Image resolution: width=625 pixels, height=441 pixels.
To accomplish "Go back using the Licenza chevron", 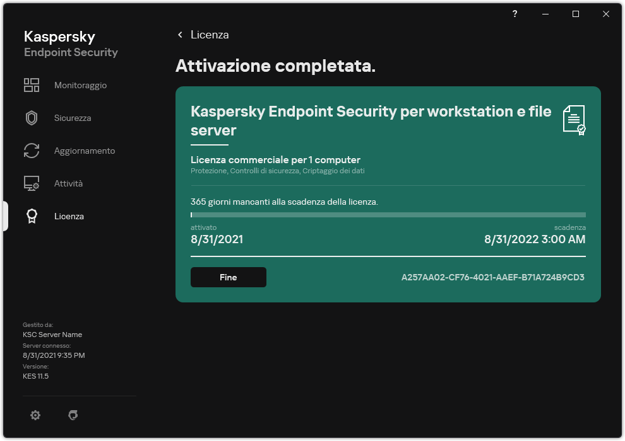I will (x=181, y=35).
